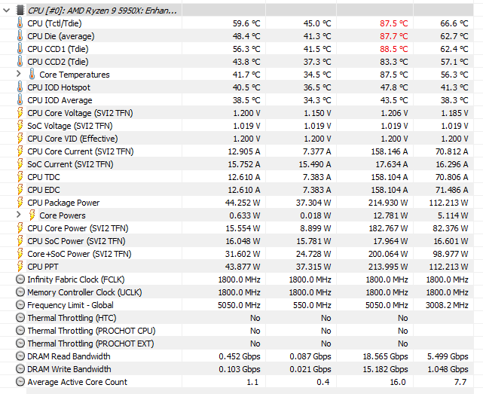
Task: Click the 44.252 W current package power value
Action: click(x=243, y=203)
